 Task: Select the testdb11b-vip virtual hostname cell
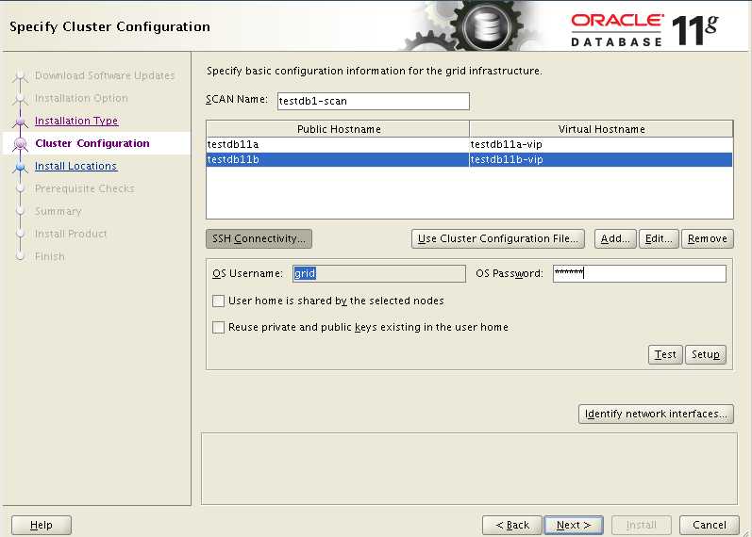[x=601, y=159]
